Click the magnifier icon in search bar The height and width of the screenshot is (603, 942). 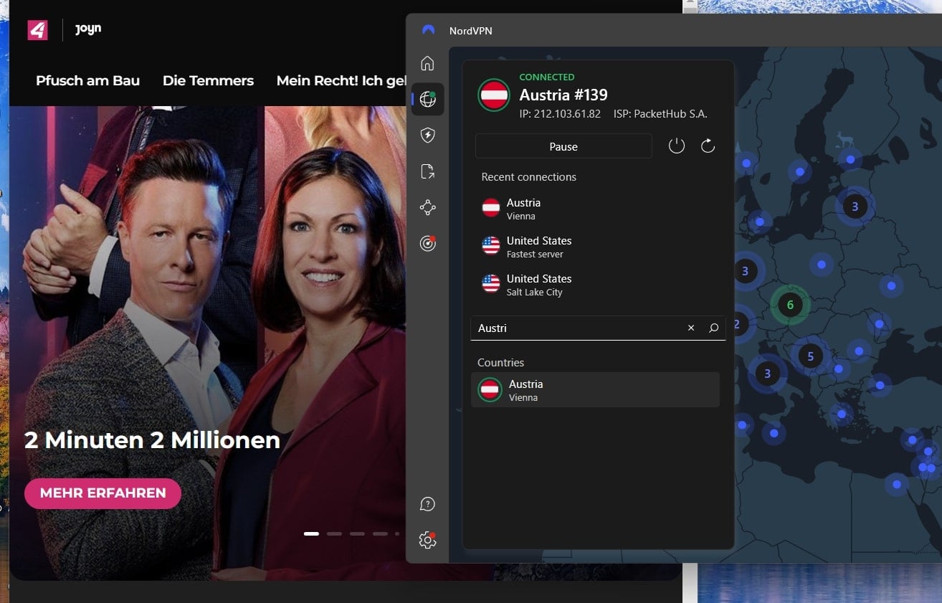click(x=713, y=328)
